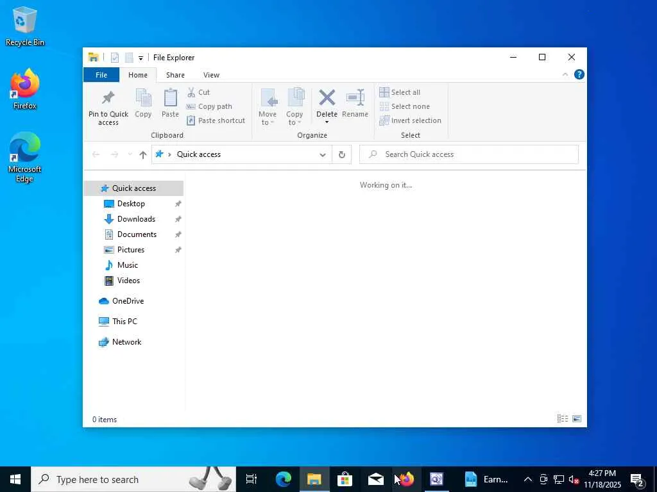
Task: Open Mail app from taskbar
Action: pos(376,479)
